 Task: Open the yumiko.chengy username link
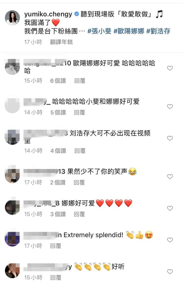[48, 14]
